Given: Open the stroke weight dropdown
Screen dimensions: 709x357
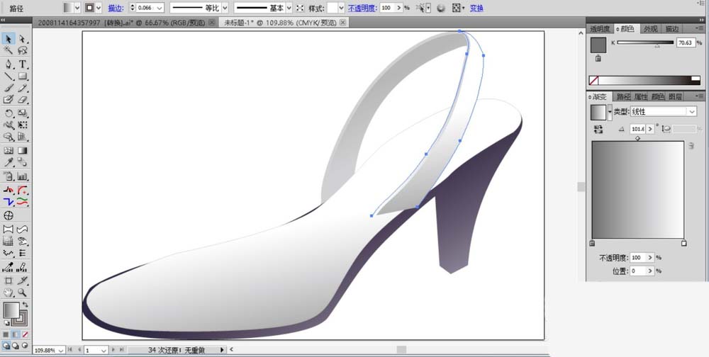Looking at the screenshot, I should pyautogui.click(x=160, y=8).
